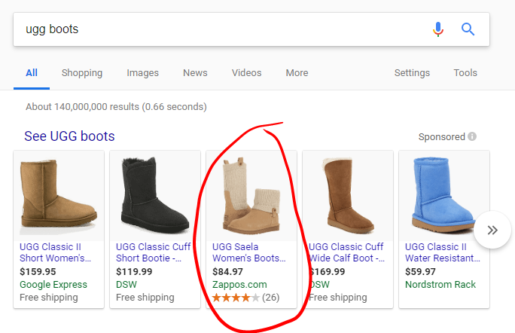Viewport: 515px width, 333px height.
Task: Click the ugg boots search field
Action: coord(218,29)
